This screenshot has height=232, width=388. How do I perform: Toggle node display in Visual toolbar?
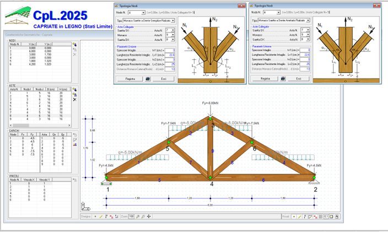coord(294,217)
